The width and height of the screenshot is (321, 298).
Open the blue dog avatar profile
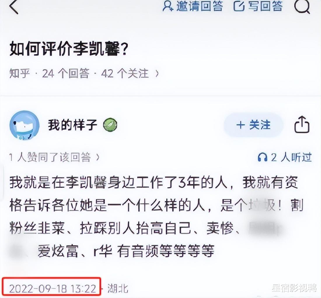(x=24, y=125)
